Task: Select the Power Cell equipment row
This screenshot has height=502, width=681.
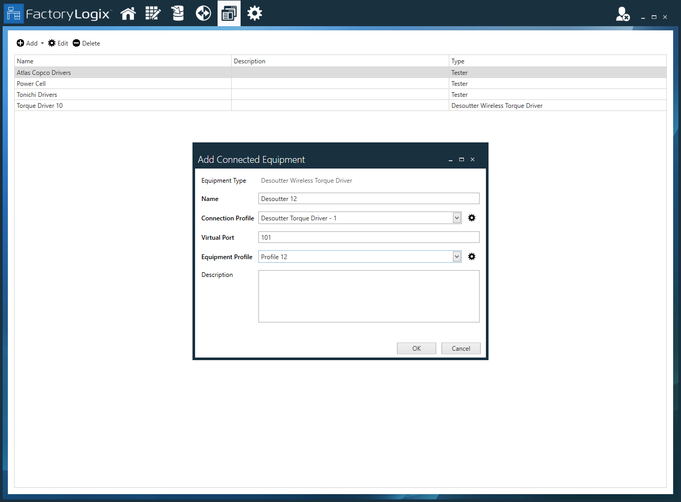Action: tap(105, 83)
